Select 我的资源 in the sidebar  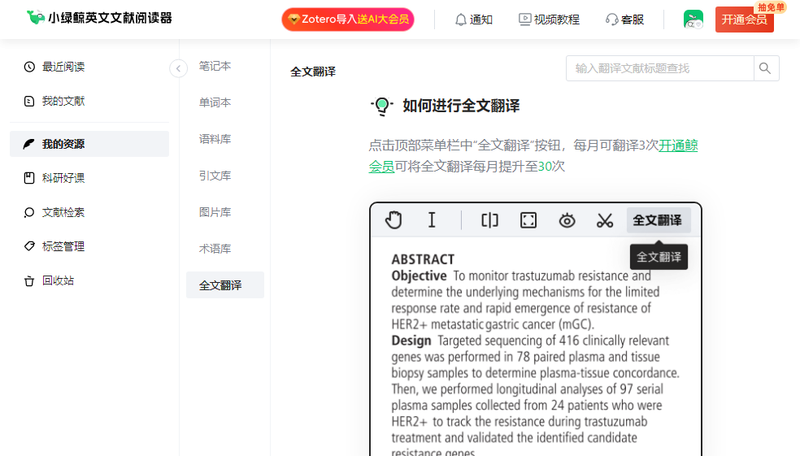89,144
